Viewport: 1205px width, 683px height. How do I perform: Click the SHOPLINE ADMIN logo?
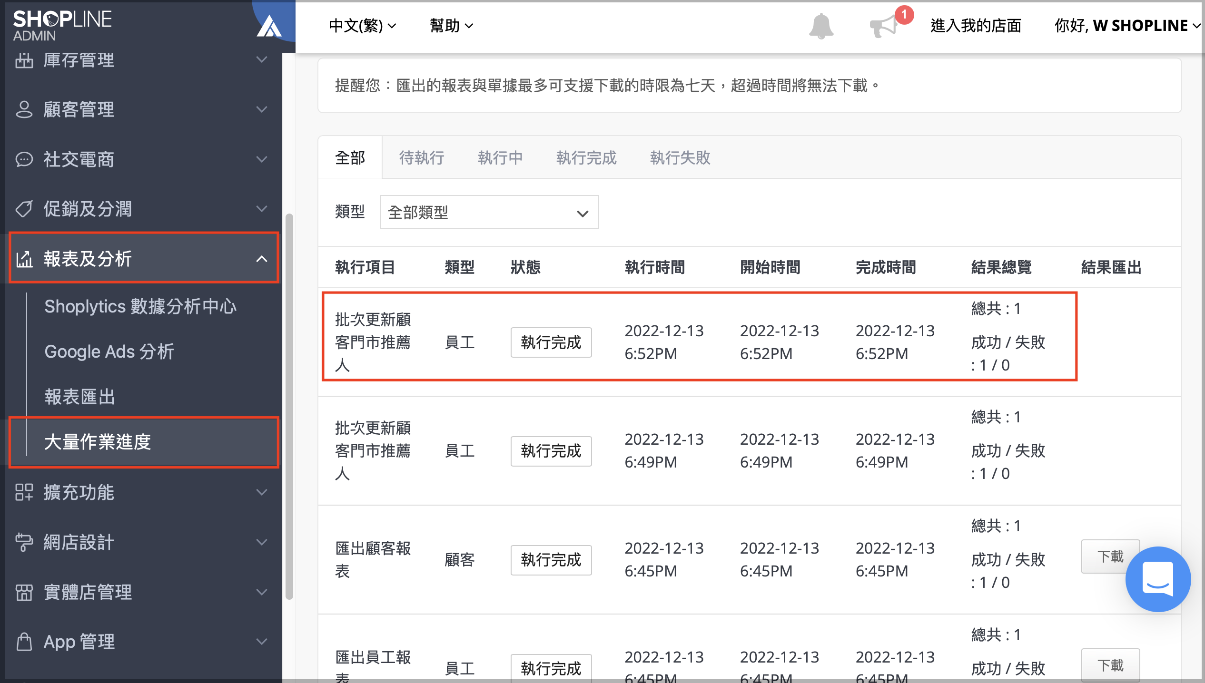pyautogui.click(x=62, y=25)
